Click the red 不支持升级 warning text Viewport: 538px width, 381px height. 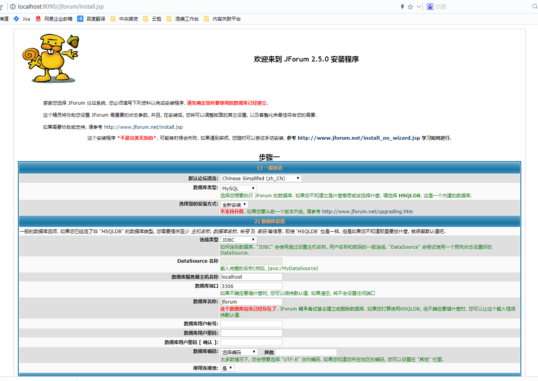click(x=232, y=211)
